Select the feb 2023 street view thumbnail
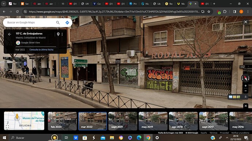Image resolution: width=252 pixels, height=141 pixels. click(x=62, y=121)
